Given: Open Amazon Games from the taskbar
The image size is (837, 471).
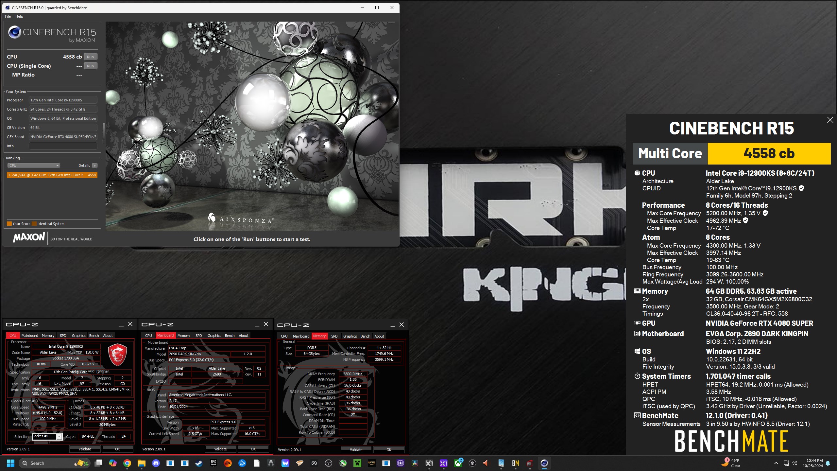Looking at the screenshot, I should (372, 463).
